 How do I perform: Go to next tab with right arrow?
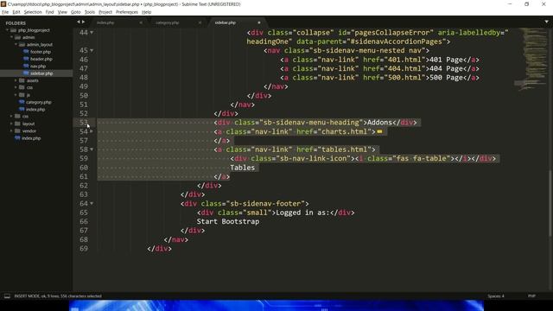(x=83, y=22)
